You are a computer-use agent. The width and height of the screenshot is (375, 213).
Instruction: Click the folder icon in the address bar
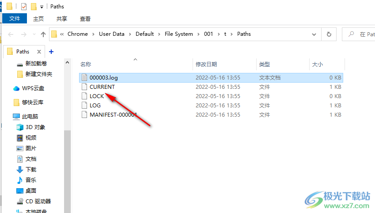(54, 34)
